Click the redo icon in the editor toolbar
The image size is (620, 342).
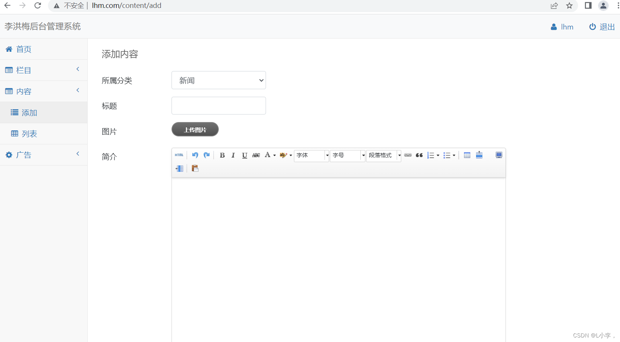pyautogui.click(x=206, y=155)
